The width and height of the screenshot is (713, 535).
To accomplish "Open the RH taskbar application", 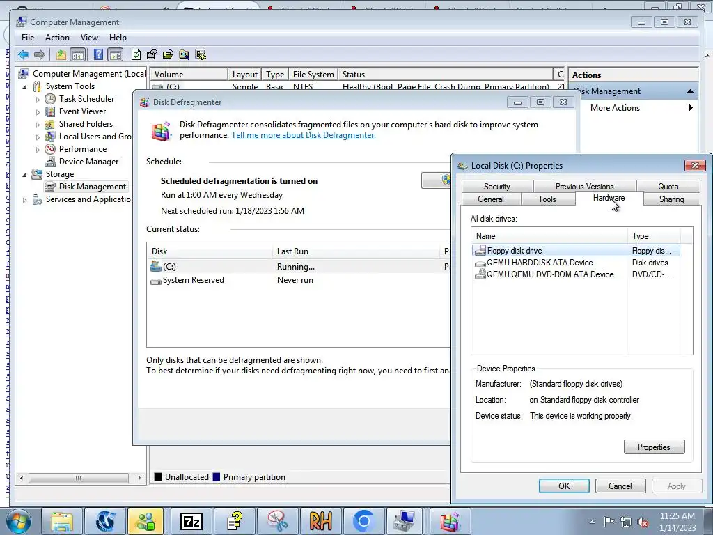I will tap(320, 521).
